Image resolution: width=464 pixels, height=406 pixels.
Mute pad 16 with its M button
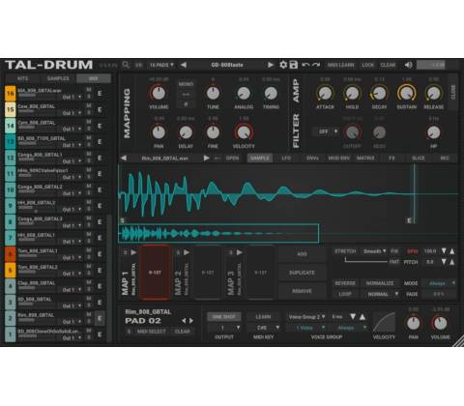(89, 90)
